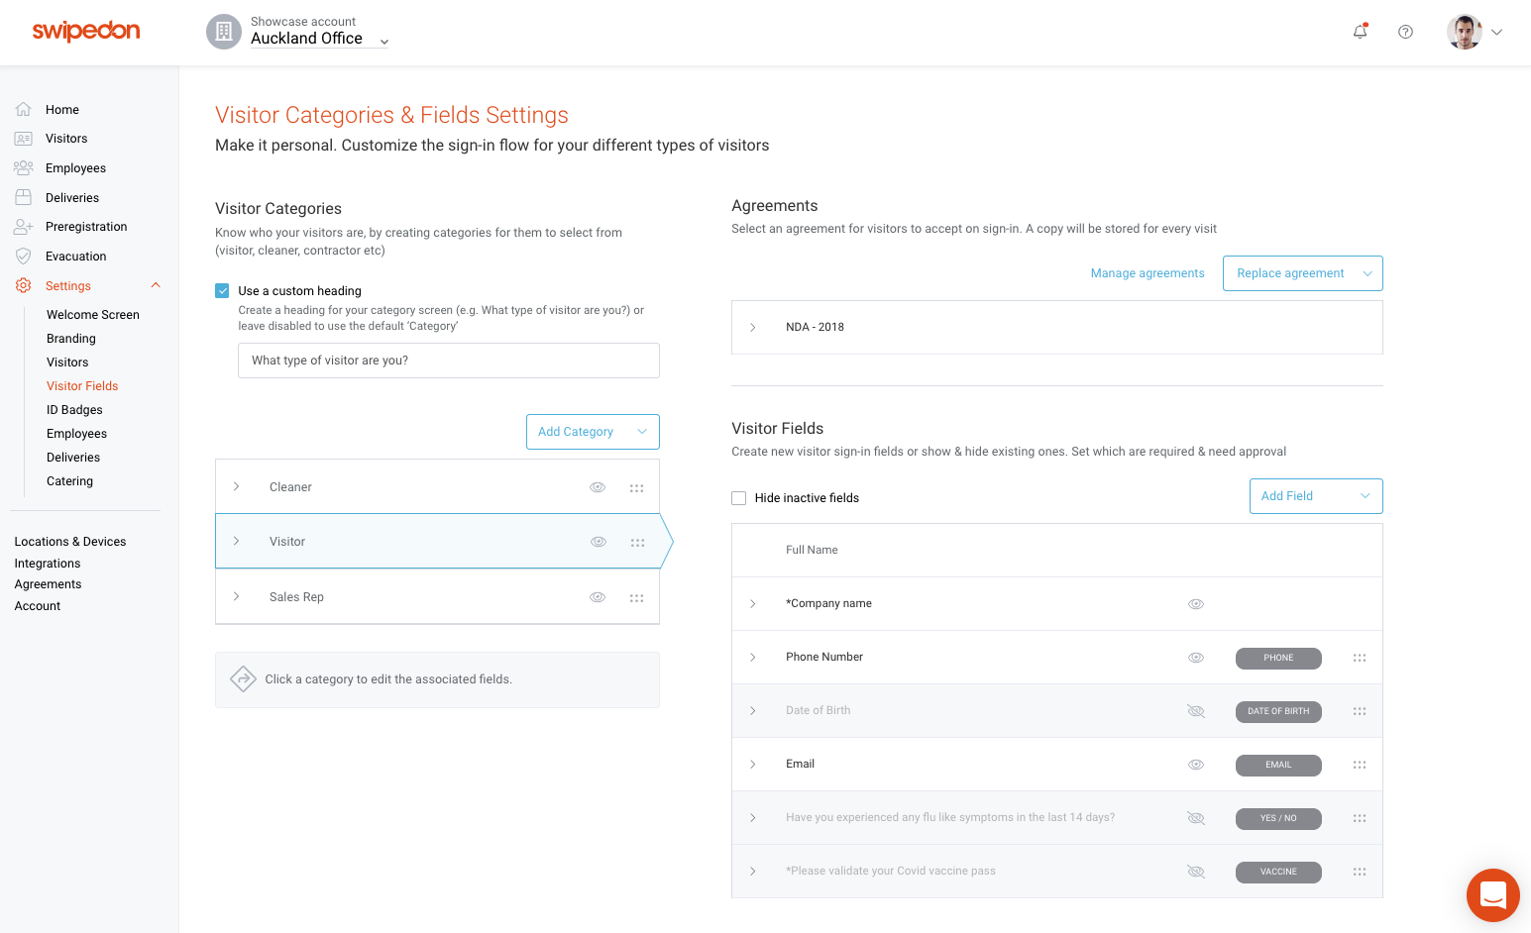Image resolution: width=1531 pixels, height=933 pixels.
Task: Toggle visibility of the Cleaner category
Action: 598,487
